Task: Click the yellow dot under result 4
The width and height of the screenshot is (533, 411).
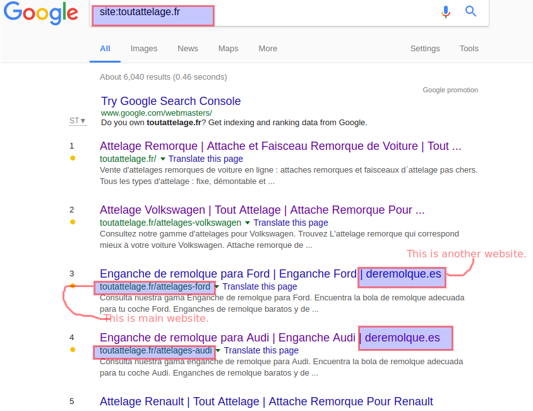Action: (73, 350)
